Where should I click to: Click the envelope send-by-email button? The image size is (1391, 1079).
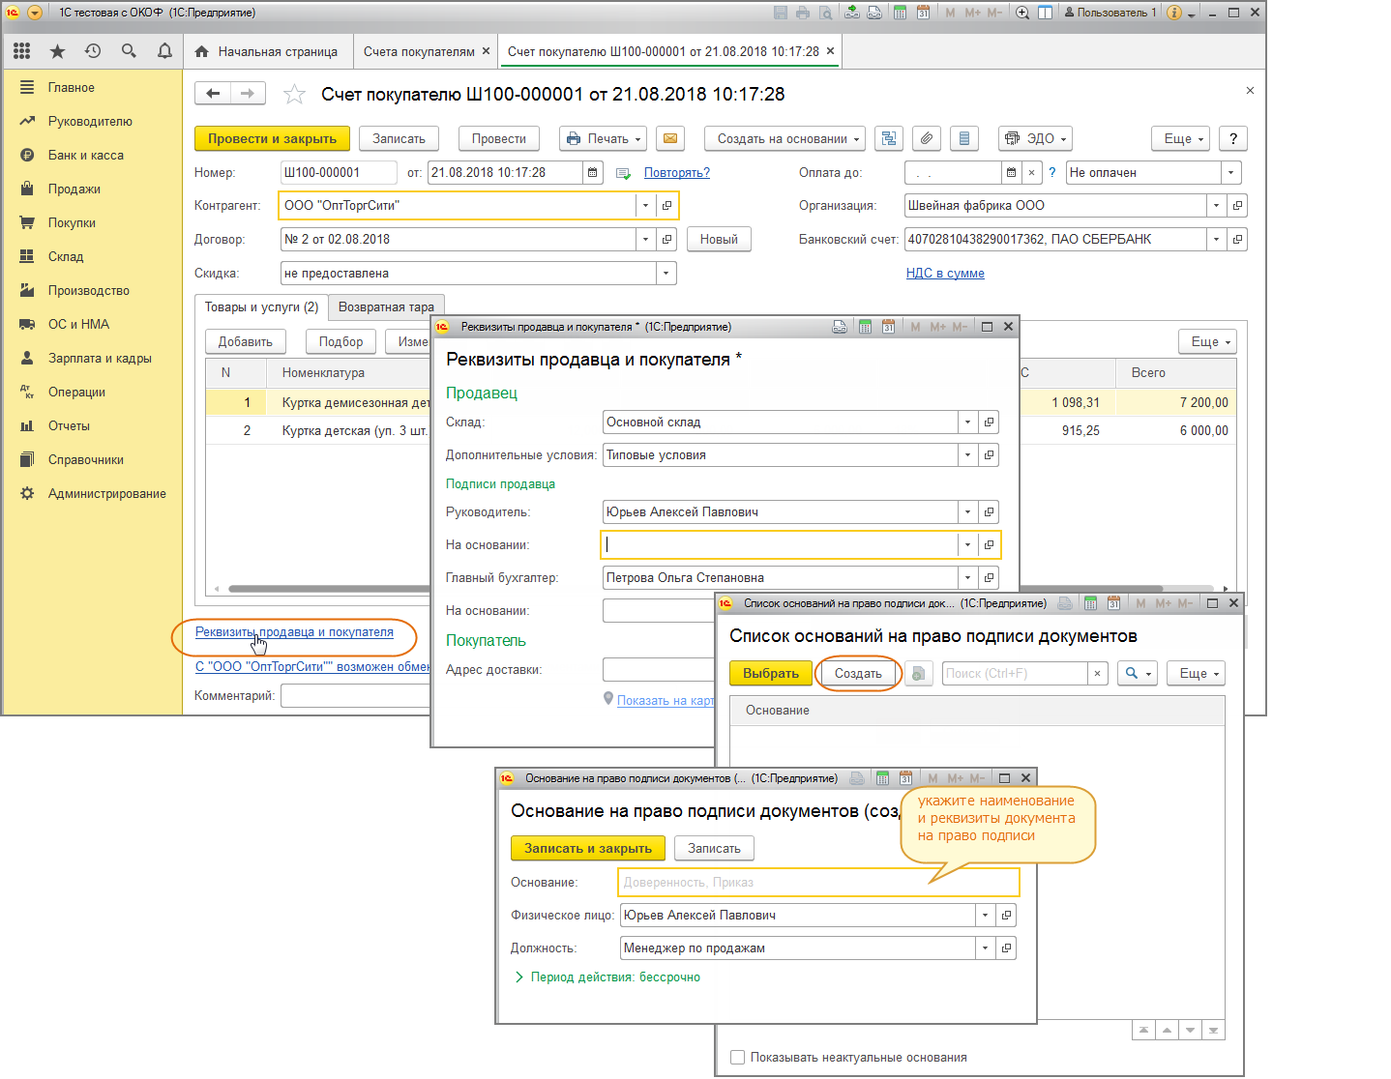(669, 138)
